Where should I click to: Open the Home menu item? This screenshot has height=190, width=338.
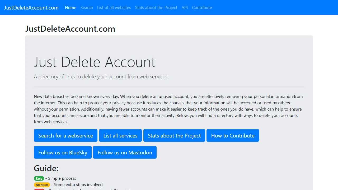click(x=71, y=8)
